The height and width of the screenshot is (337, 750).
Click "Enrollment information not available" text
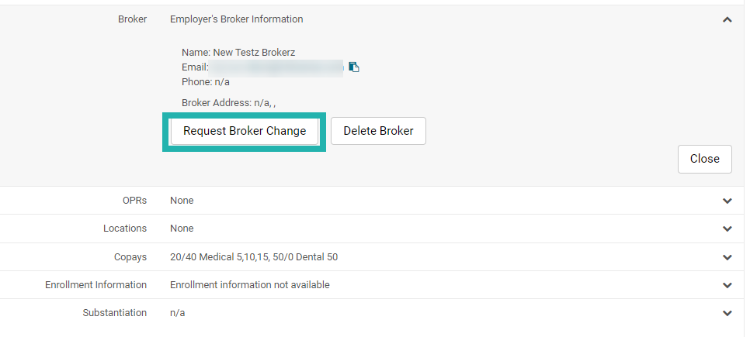250,284
